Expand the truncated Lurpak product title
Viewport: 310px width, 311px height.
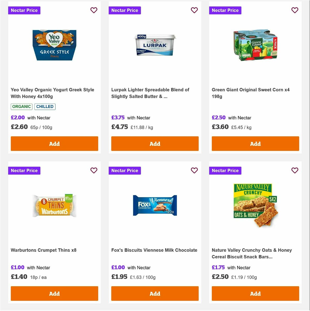pyautogui.click(x=151, y=93)
